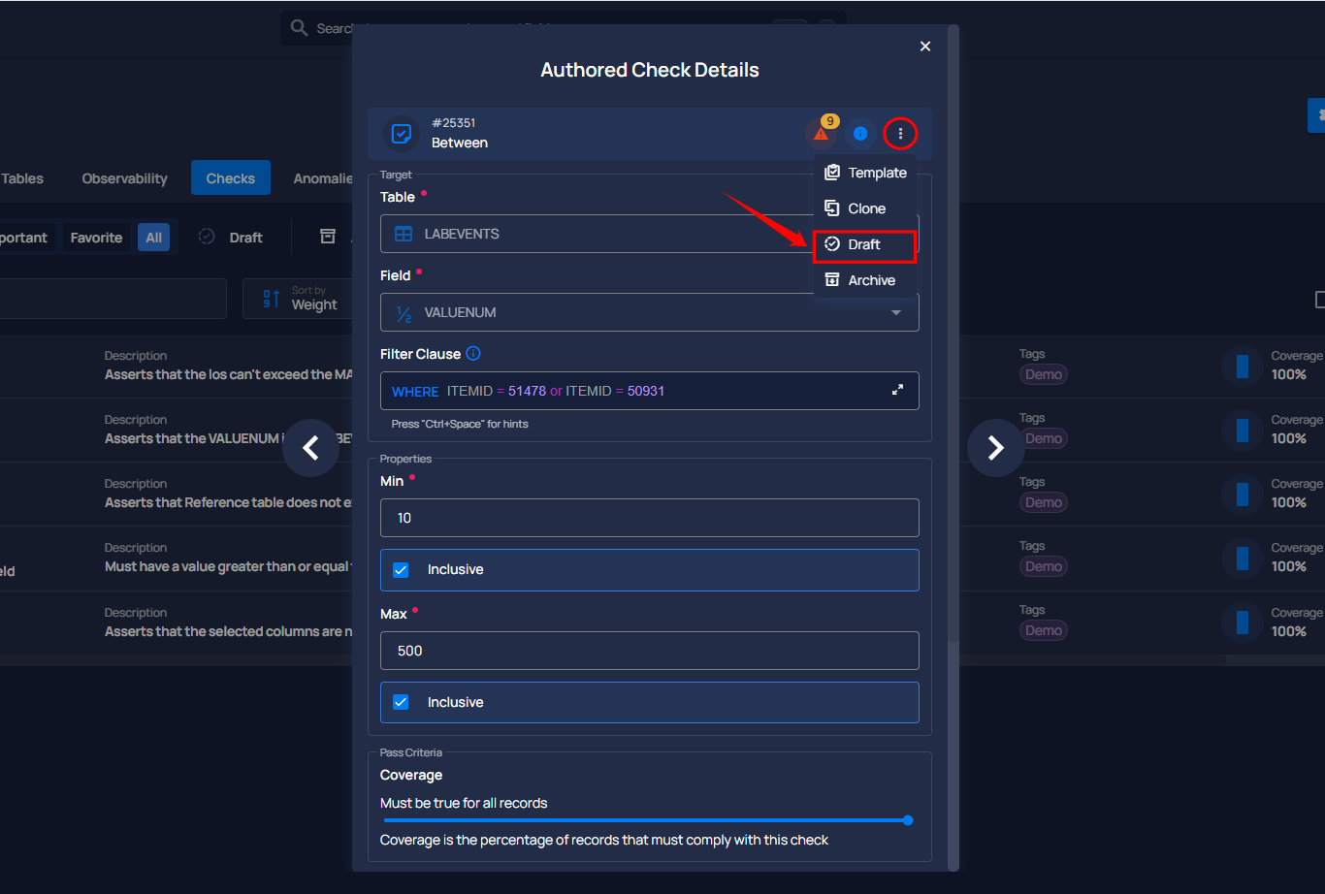Click the coverage icon in the last row

tap(1242, 623)
